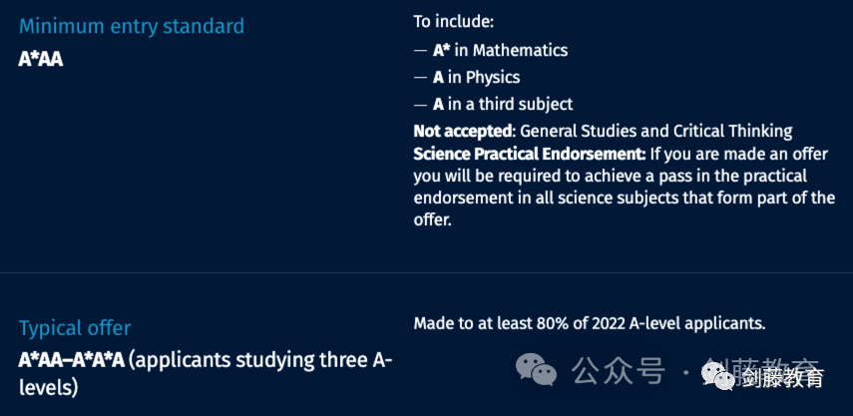Click the A*AA–A*A*A typical offer grades

73,360
